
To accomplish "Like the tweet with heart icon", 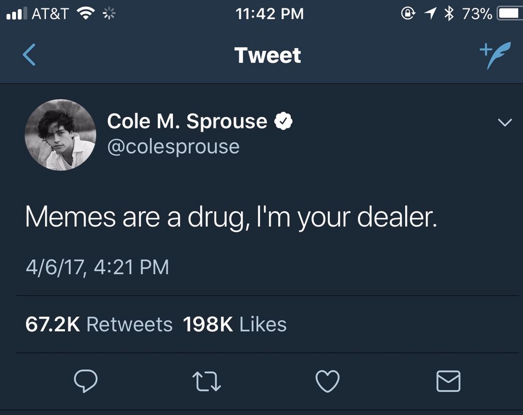I will (x=328, y=381).
